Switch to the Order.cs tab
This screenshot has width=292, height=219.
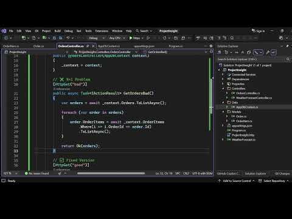(38, 46)
